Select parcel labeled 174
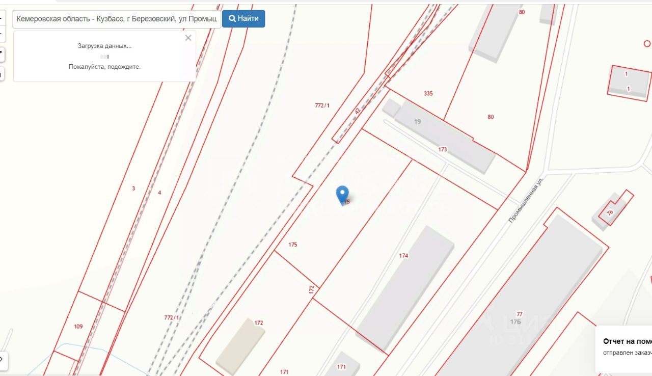The width and height of the screenshot is (652, 376). (404, 256)
